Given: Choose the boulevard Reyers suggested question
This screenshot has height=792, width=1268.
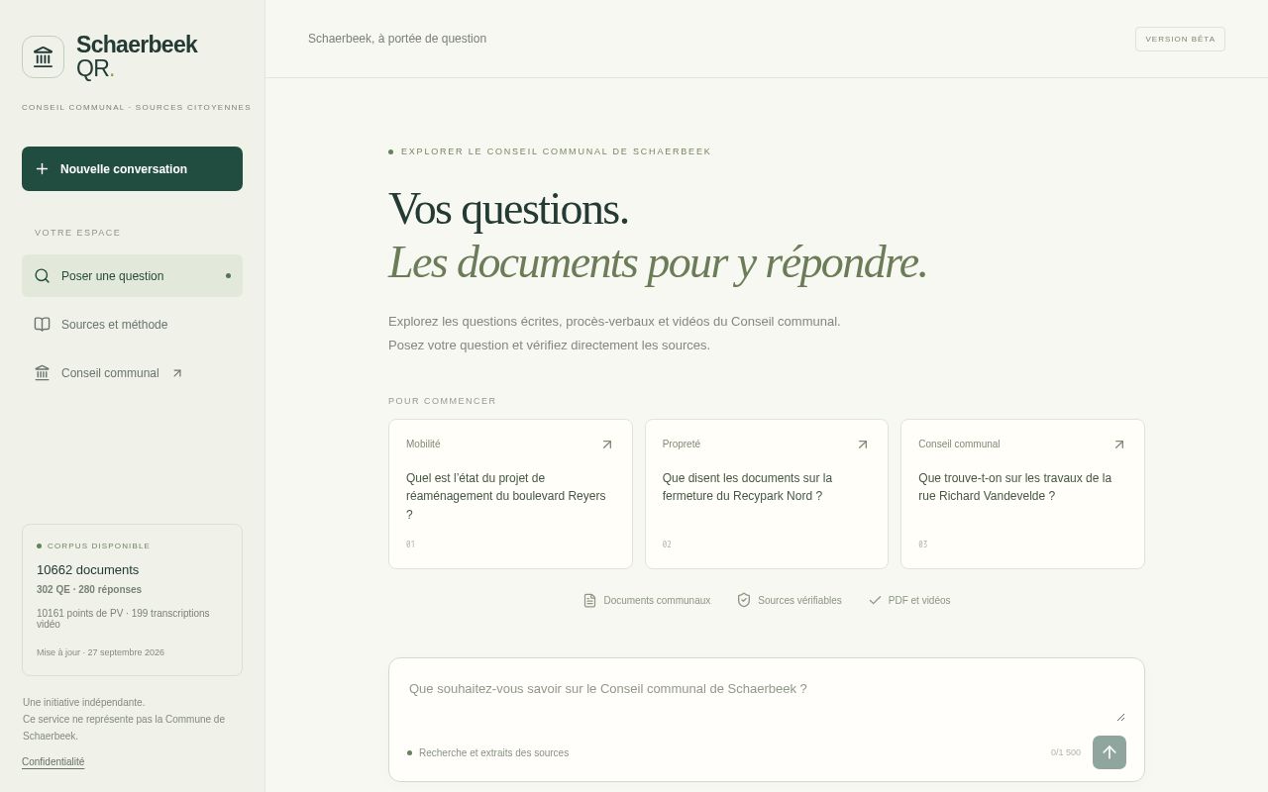Looking at the screenshot, I should (x=510, y=494).
